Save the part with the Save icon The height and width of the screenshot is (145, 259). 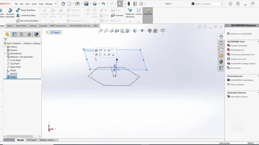tap(86, 4)
